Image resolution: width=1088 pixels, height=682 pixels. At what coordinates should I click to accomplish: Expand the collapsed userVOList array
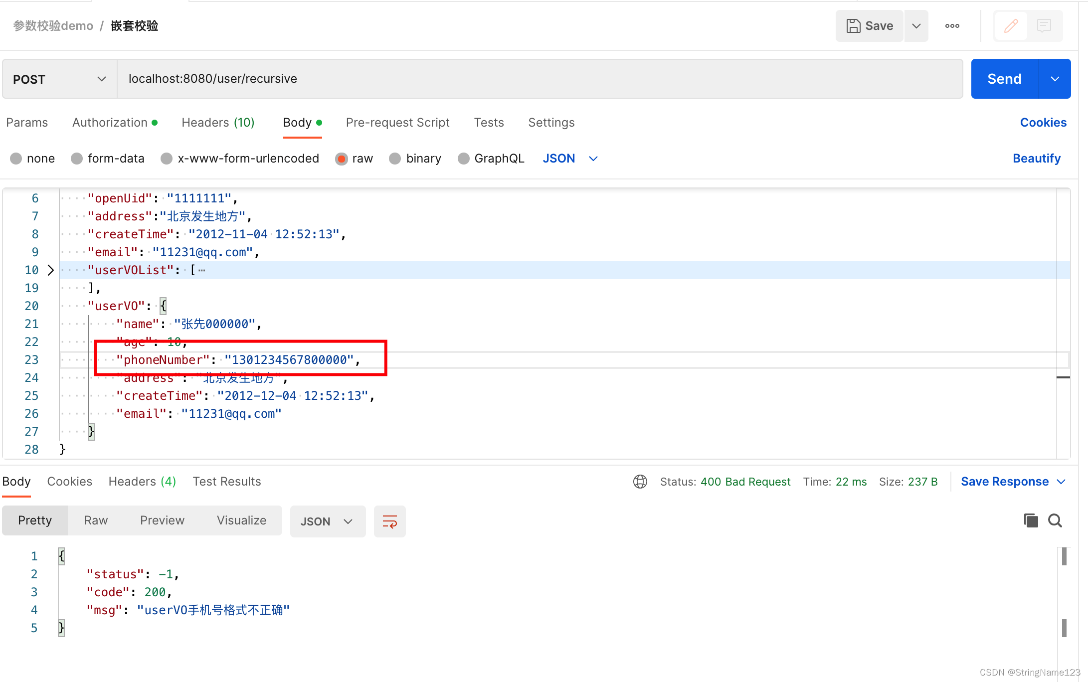click(50, 270)
